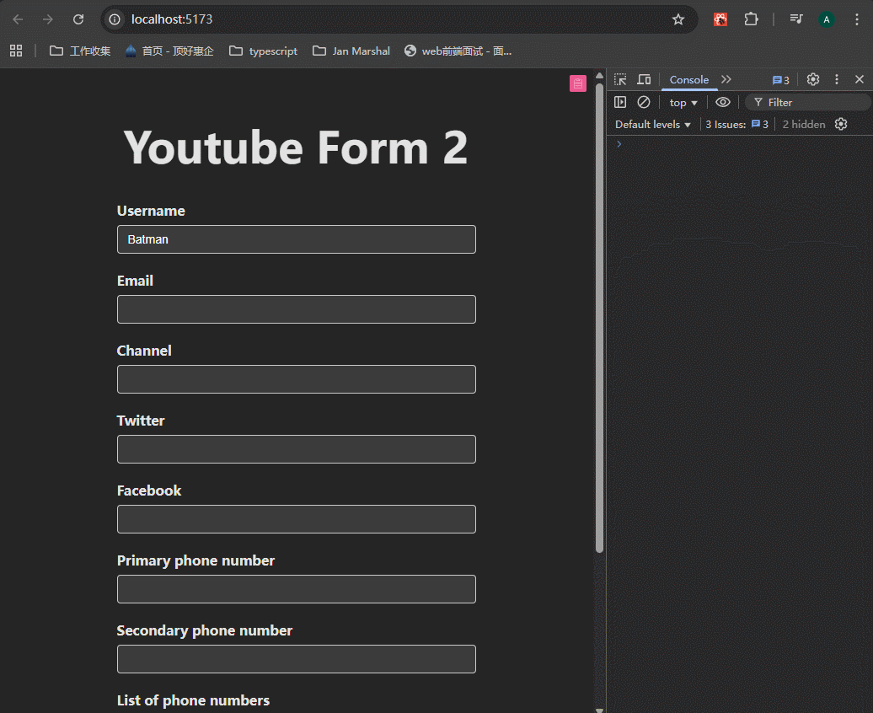Viewport: 873px width, 713px height.
Task: Open the DevTools settings gear
Action: coord(812,79)
